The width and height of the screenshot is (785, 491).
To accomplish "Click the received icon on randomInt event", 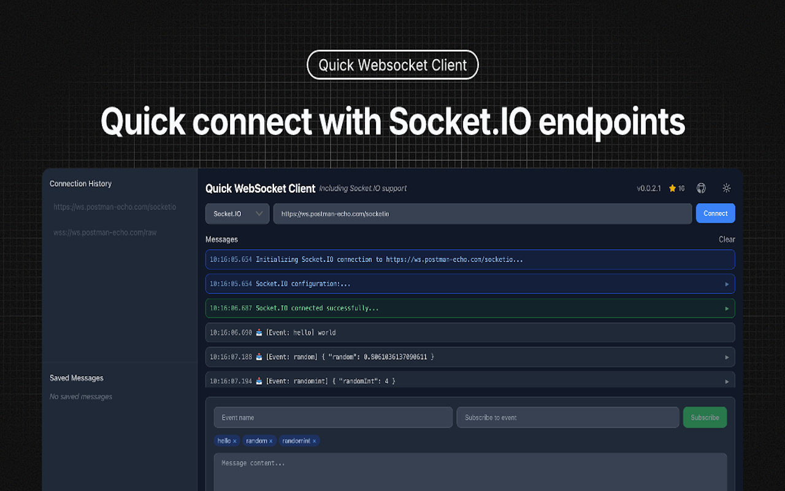I will point(259,381).
